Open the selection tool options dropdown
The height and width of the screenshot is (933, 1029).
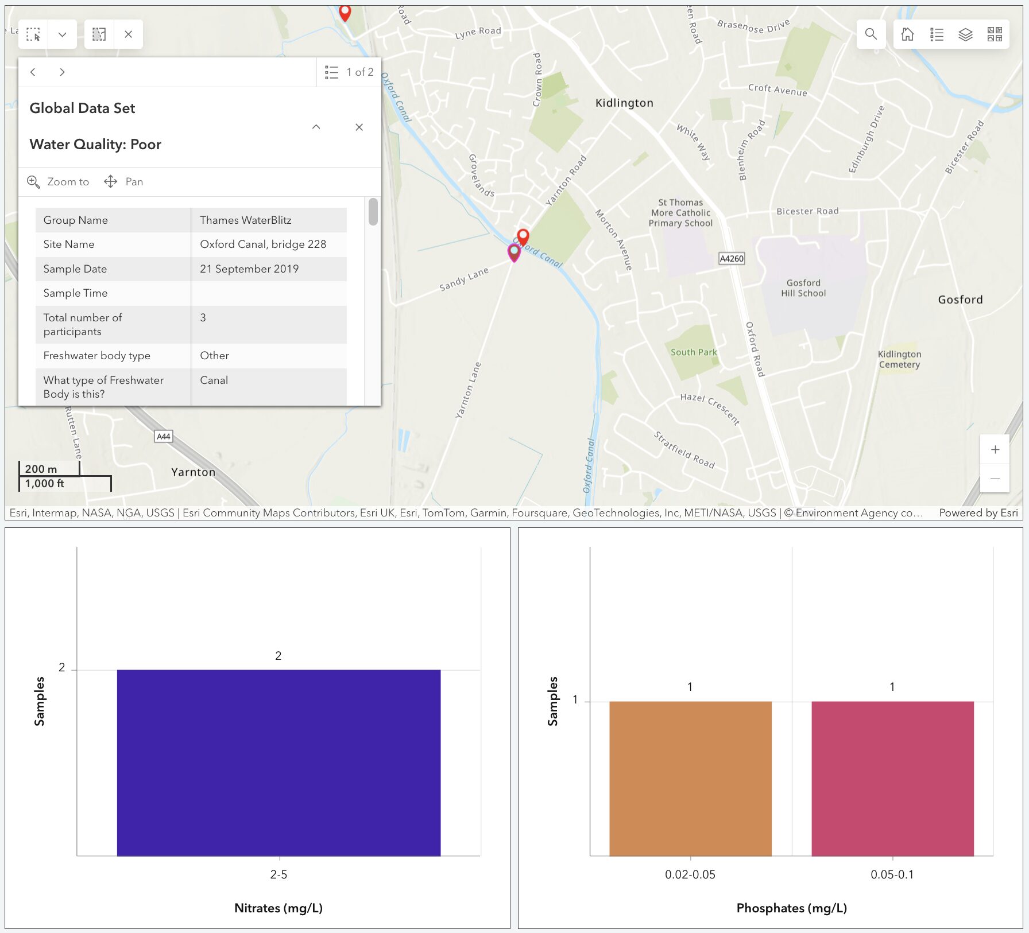coord(63,34)
